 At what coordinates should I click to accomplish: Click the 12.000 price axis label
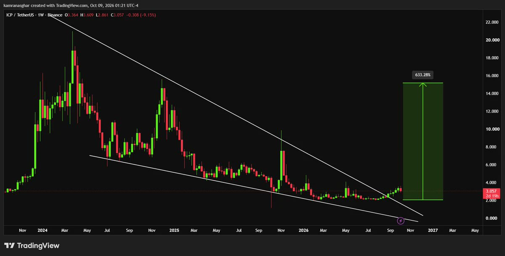492,111
